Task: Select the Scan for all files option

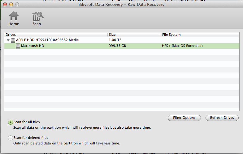Action: 11,122
